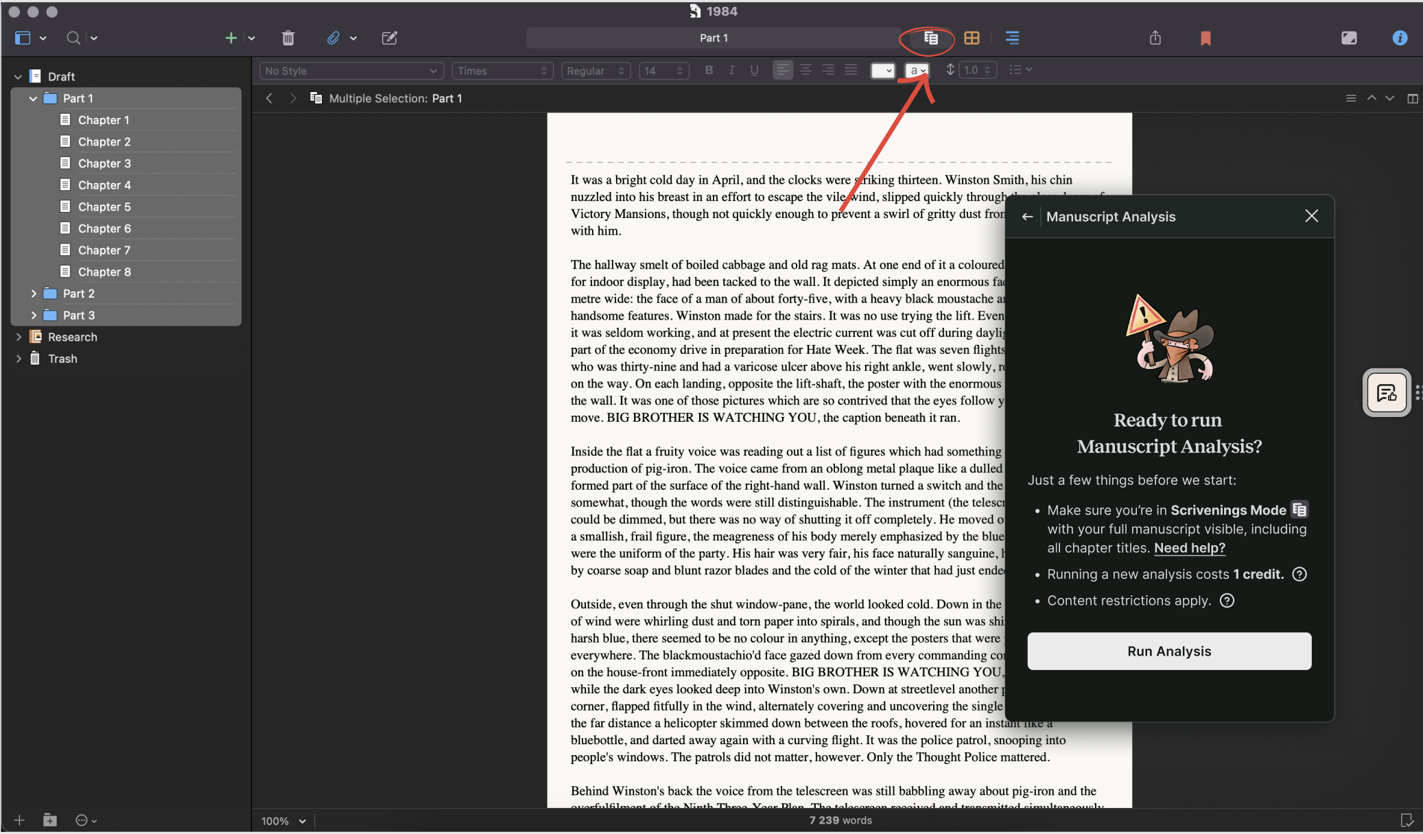The width and height of the screenshot is (1423, 834).
Task: Go back in Manuscript Analysis panel
Action: coord(1027,217)
